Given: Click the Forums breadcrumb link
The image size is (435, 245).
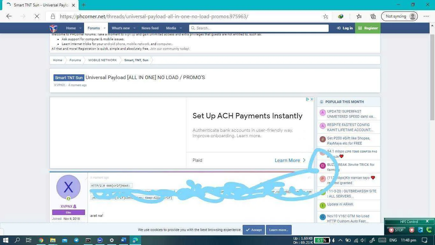Looking at the screenshot, I should click(75, 60).
